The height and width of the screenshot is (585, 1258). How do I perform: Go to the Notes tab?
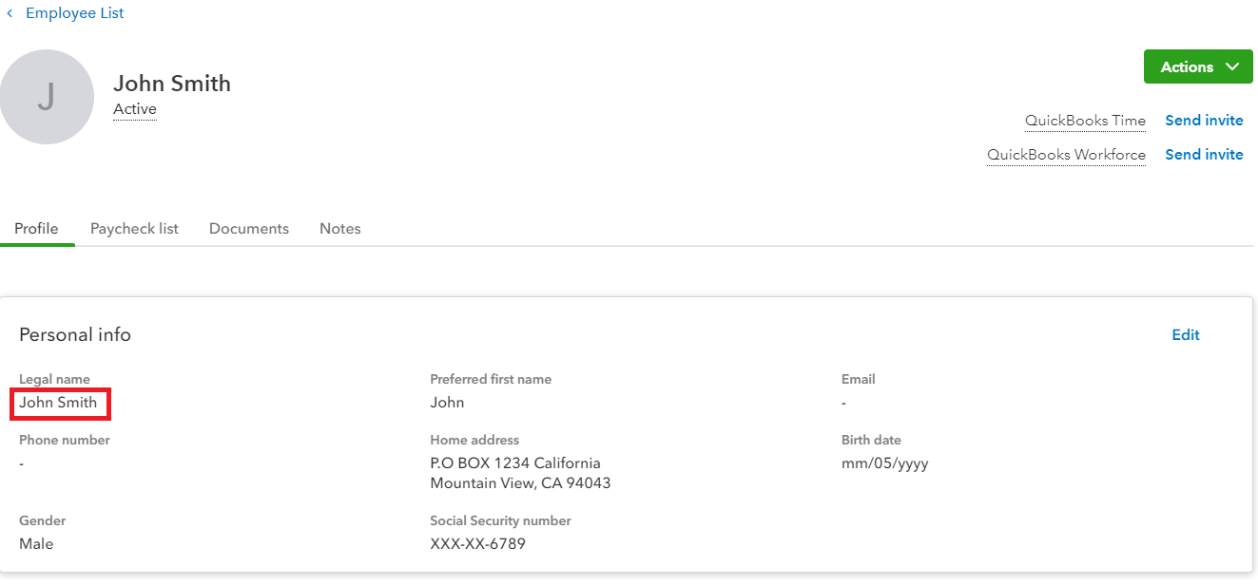(x=339, y=229)
